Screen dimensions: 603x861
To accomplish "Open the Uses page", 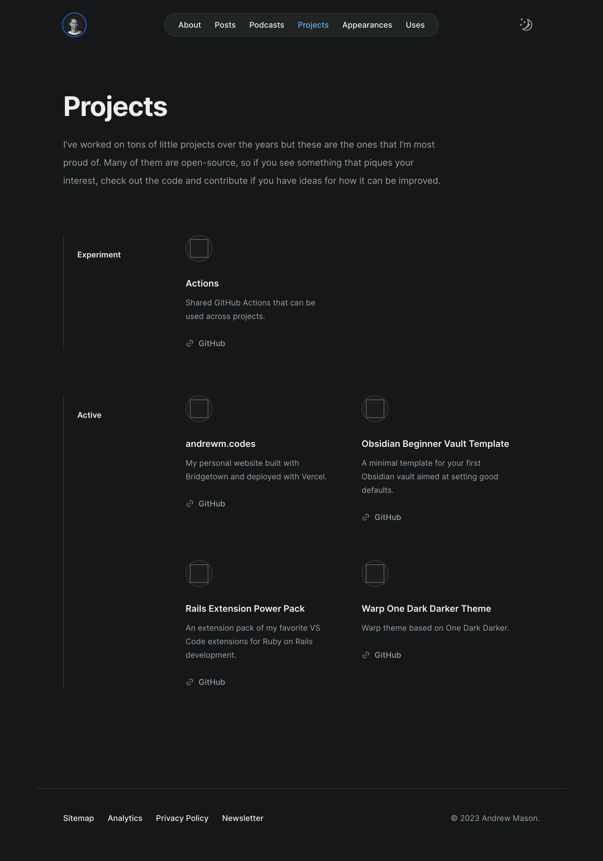I will 415,25.
